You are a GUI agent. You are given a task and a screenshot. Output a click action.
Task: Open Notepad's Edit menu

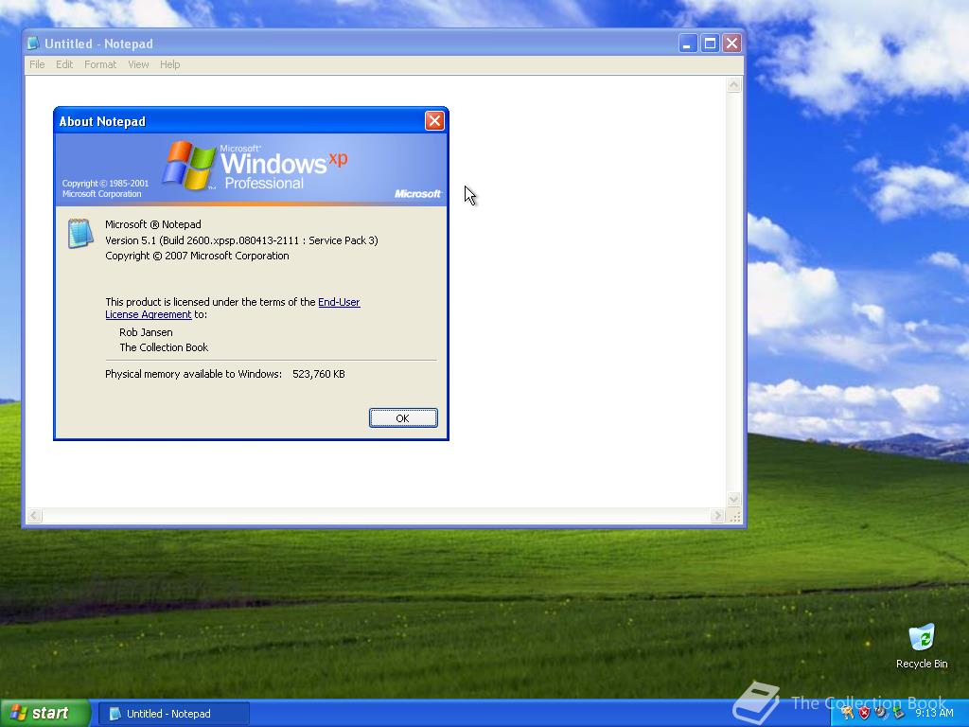coord(64,64)
